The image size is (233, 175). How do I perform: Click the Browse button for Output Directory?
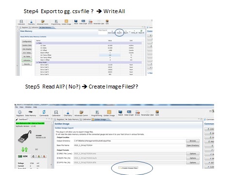[x=193, y=141]
